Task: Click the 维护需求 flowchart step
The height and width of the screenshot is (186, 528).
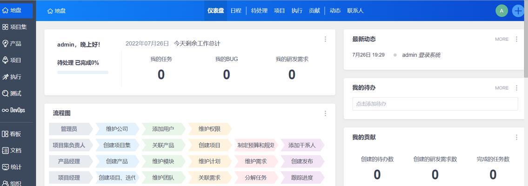Action: point(255,161)
